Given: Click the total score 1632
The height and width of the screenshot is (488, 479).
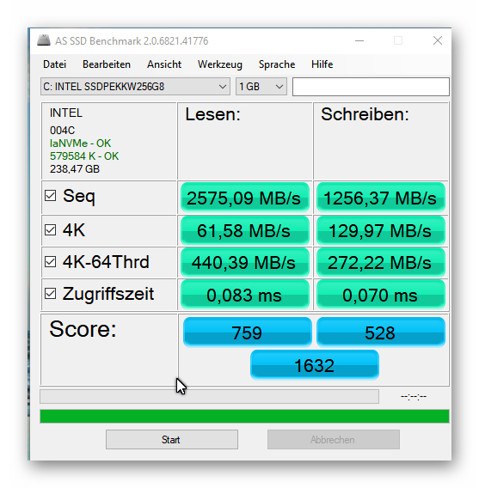Looking at the screenshot, I should click(x=315, y=365).
